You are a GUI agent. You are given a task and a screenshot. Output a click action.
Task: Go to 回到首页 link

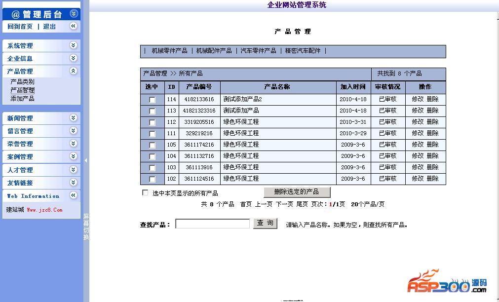[x=20, y=27]
